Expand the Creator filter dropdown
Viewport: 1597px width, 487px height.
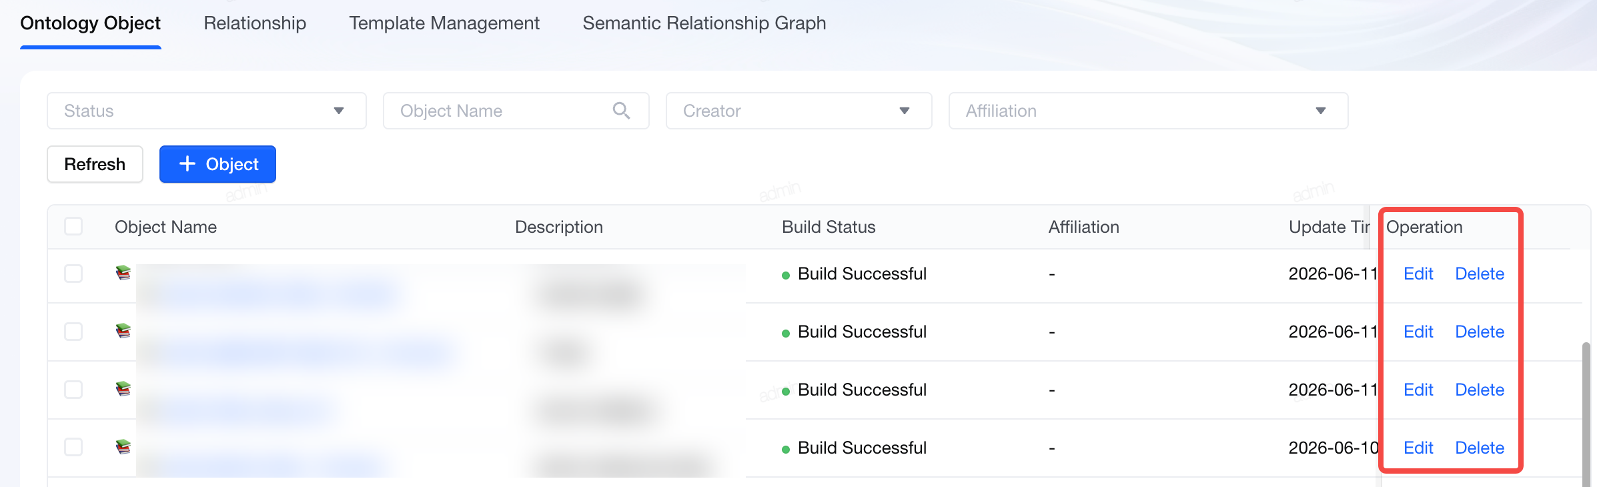(x=798, y=111)
